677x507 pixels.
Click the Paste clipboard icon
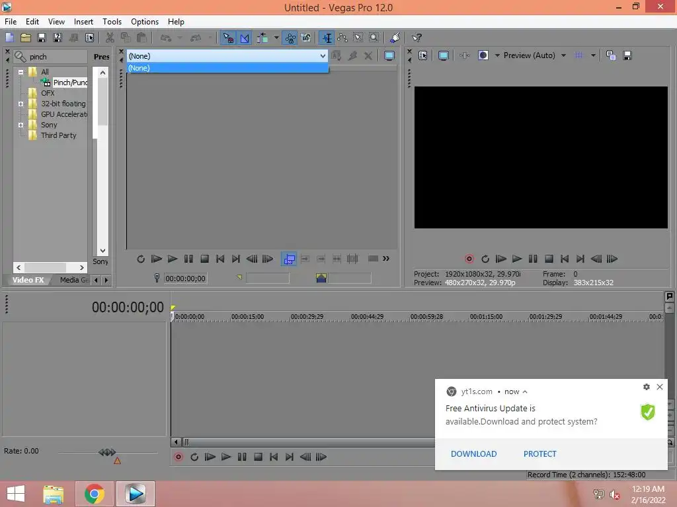[x=141, y=38]
